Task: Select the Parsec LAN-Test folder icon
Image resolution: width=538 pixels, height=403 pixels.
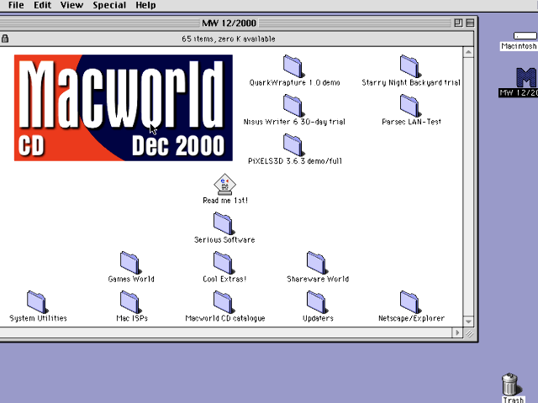Action: coord(409,106)
